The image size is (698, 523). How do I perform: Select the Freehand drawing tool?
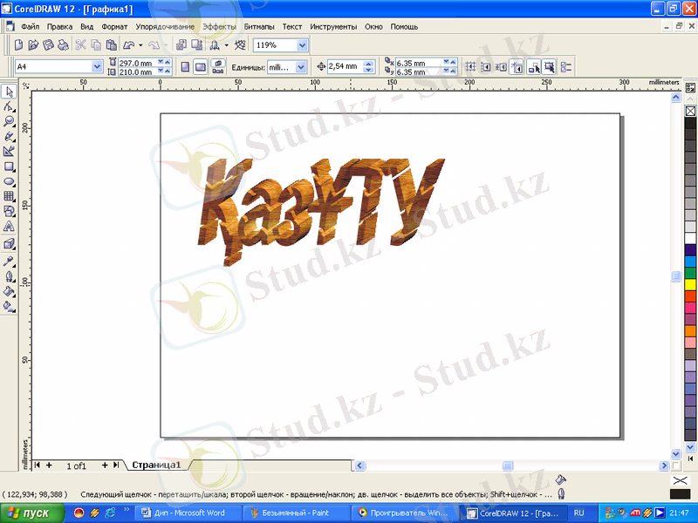[9, 137]
